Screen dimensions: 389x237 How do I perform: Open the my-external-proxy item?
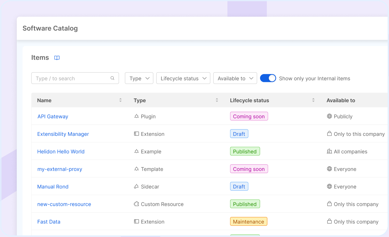pyautogui.click(x=59, y=169)
